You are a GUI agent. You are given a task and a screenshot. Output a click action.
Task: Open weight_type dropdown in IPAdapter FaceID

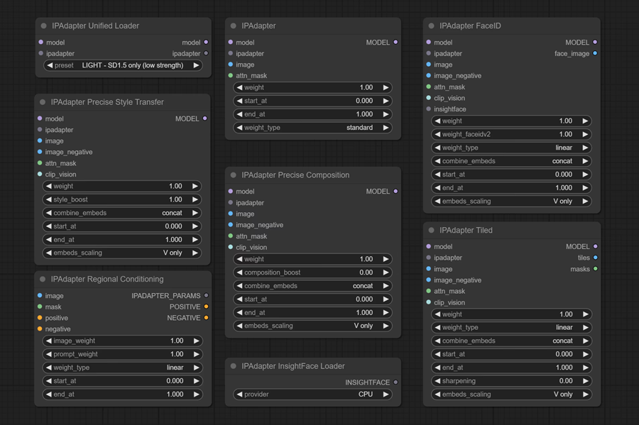511,148
